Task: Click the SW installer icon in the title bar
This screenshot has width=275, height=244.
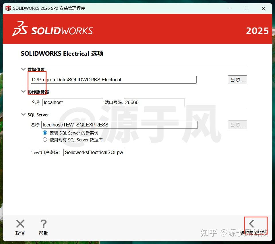Action: [x=8, y=8]
